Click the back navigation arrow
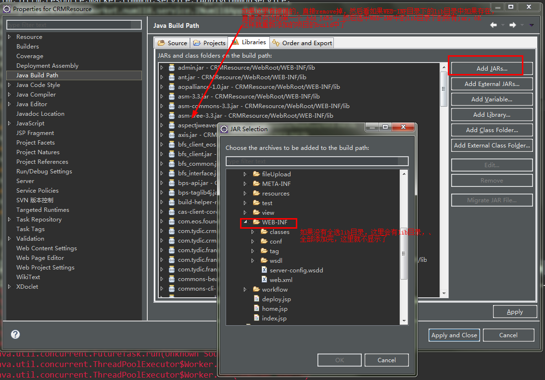This screenshot has height=380, width=545. click(x=493, y=25)
